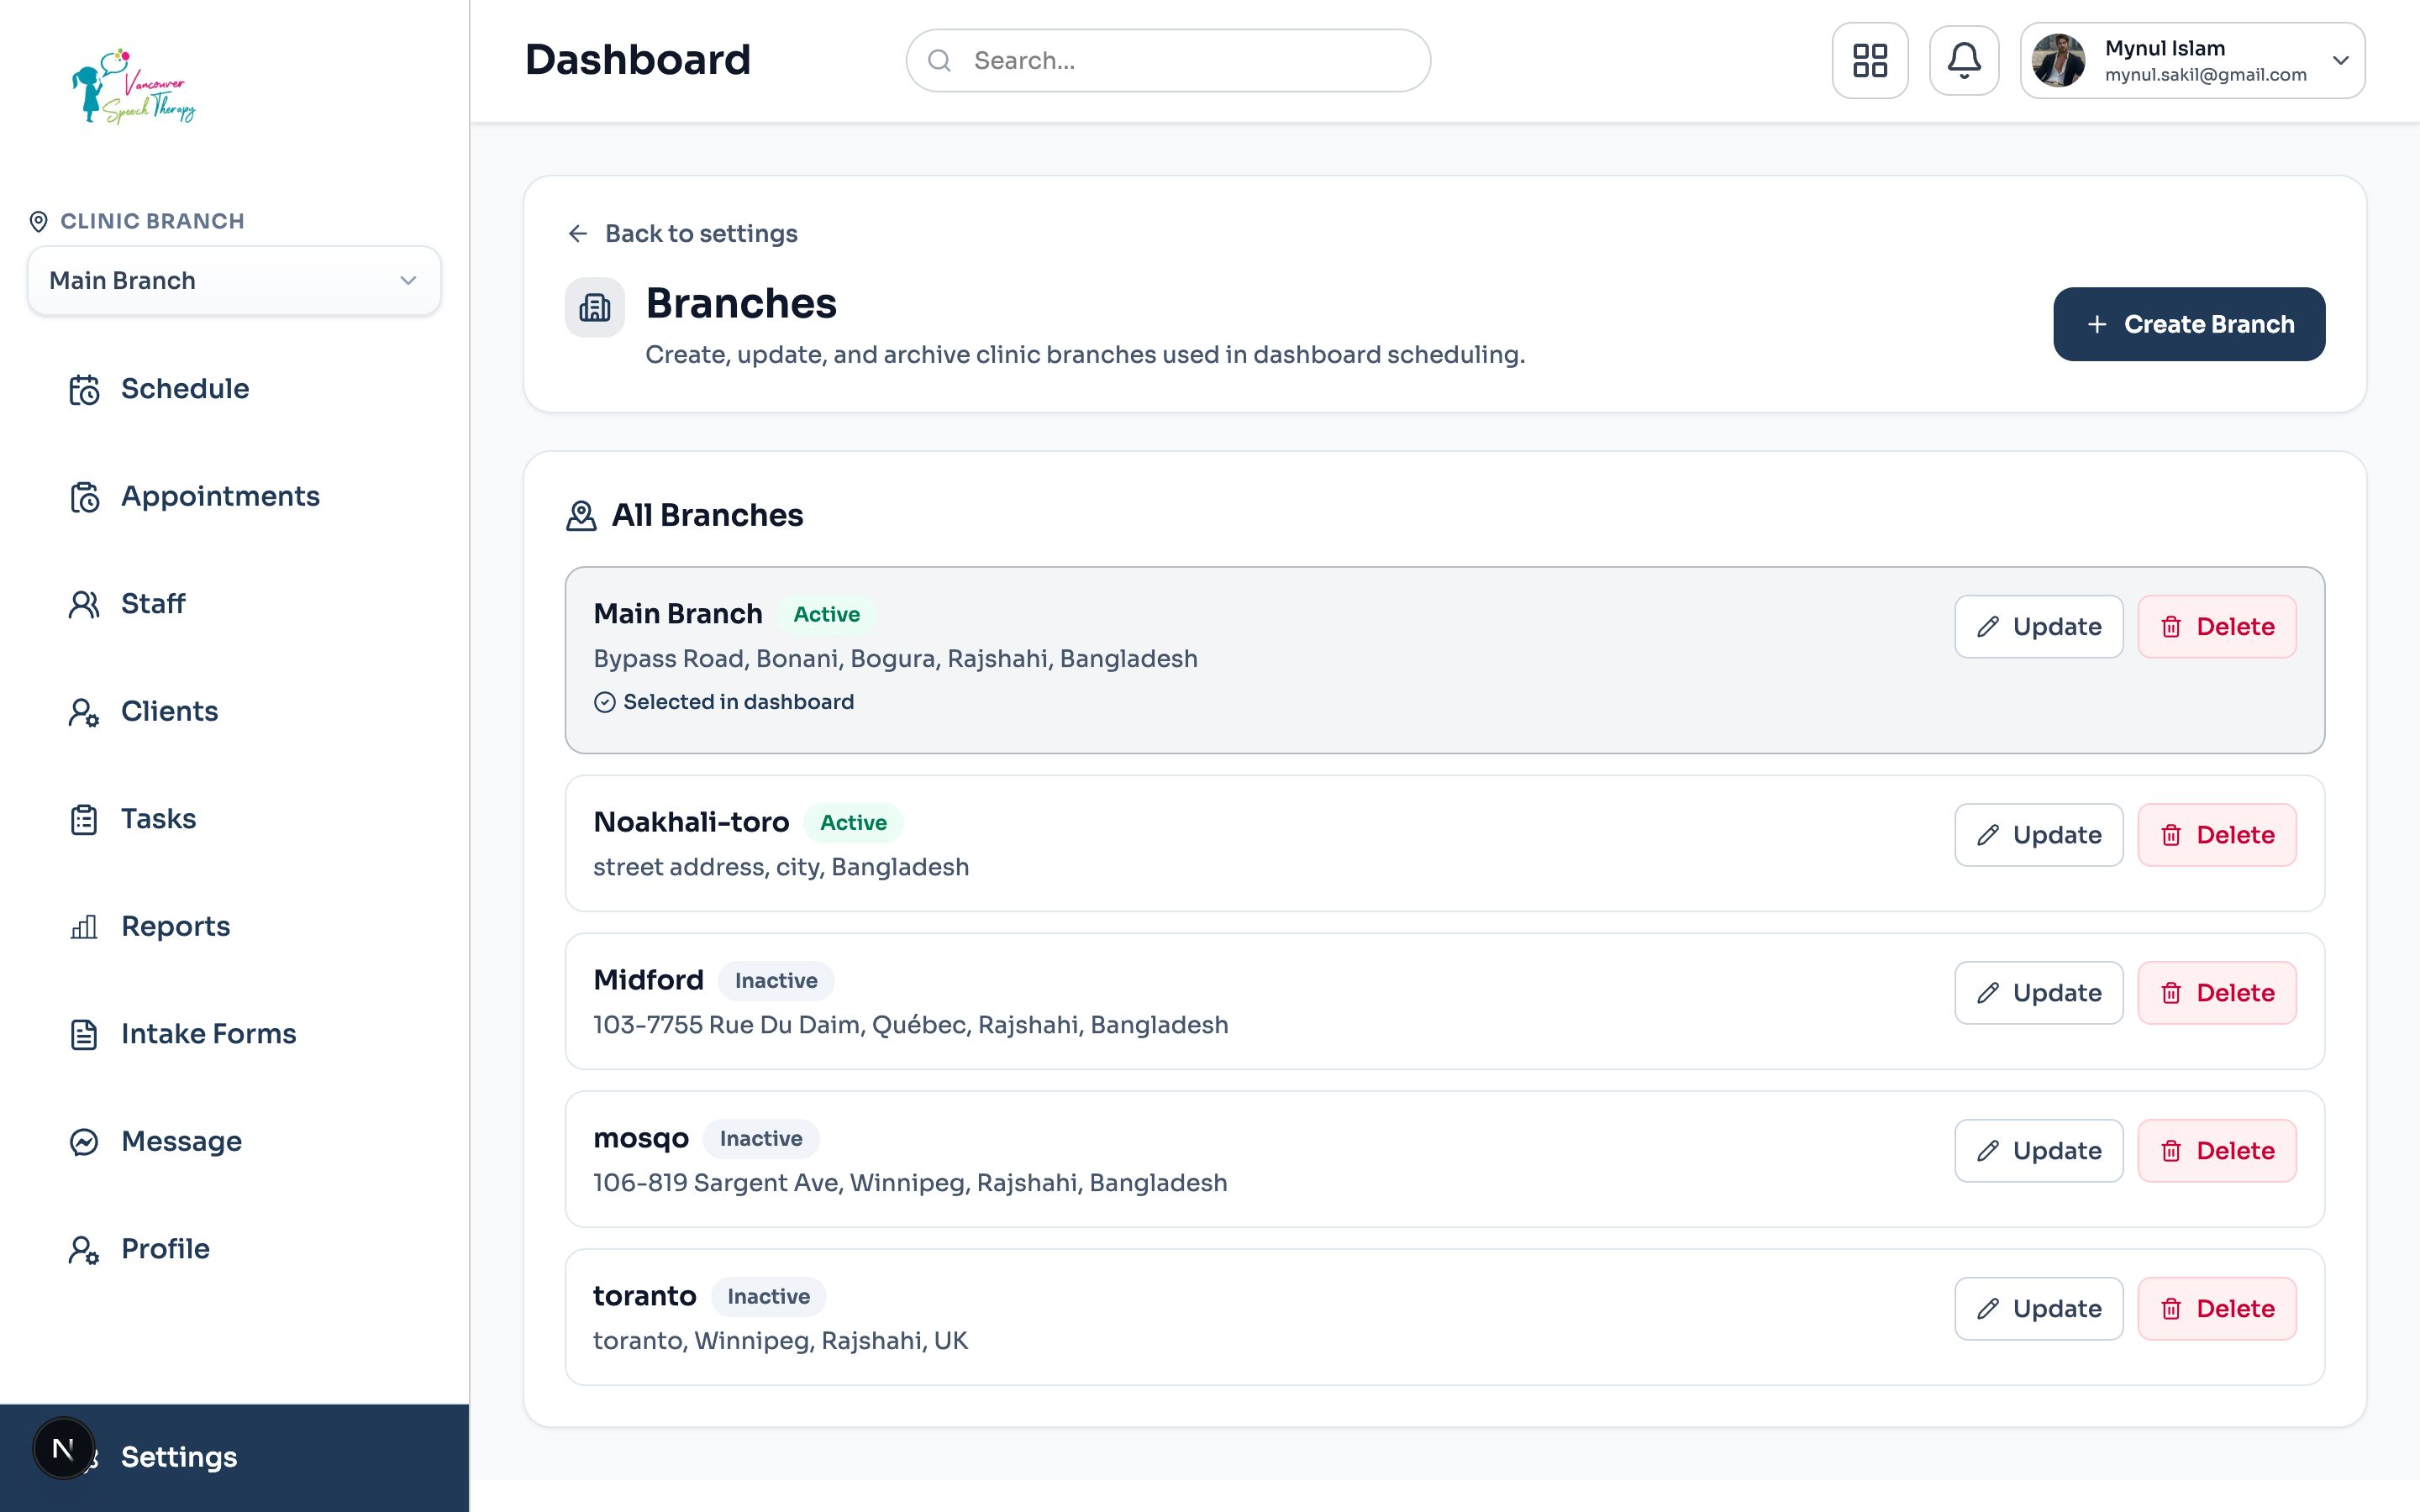Click the All Branches pin icon
The height and width of the screenshot is (1512, 2420).
click(x=581, y=515)
